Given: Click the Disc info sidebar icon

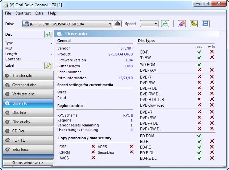Looking at the screenshot, I should [7, 113].
